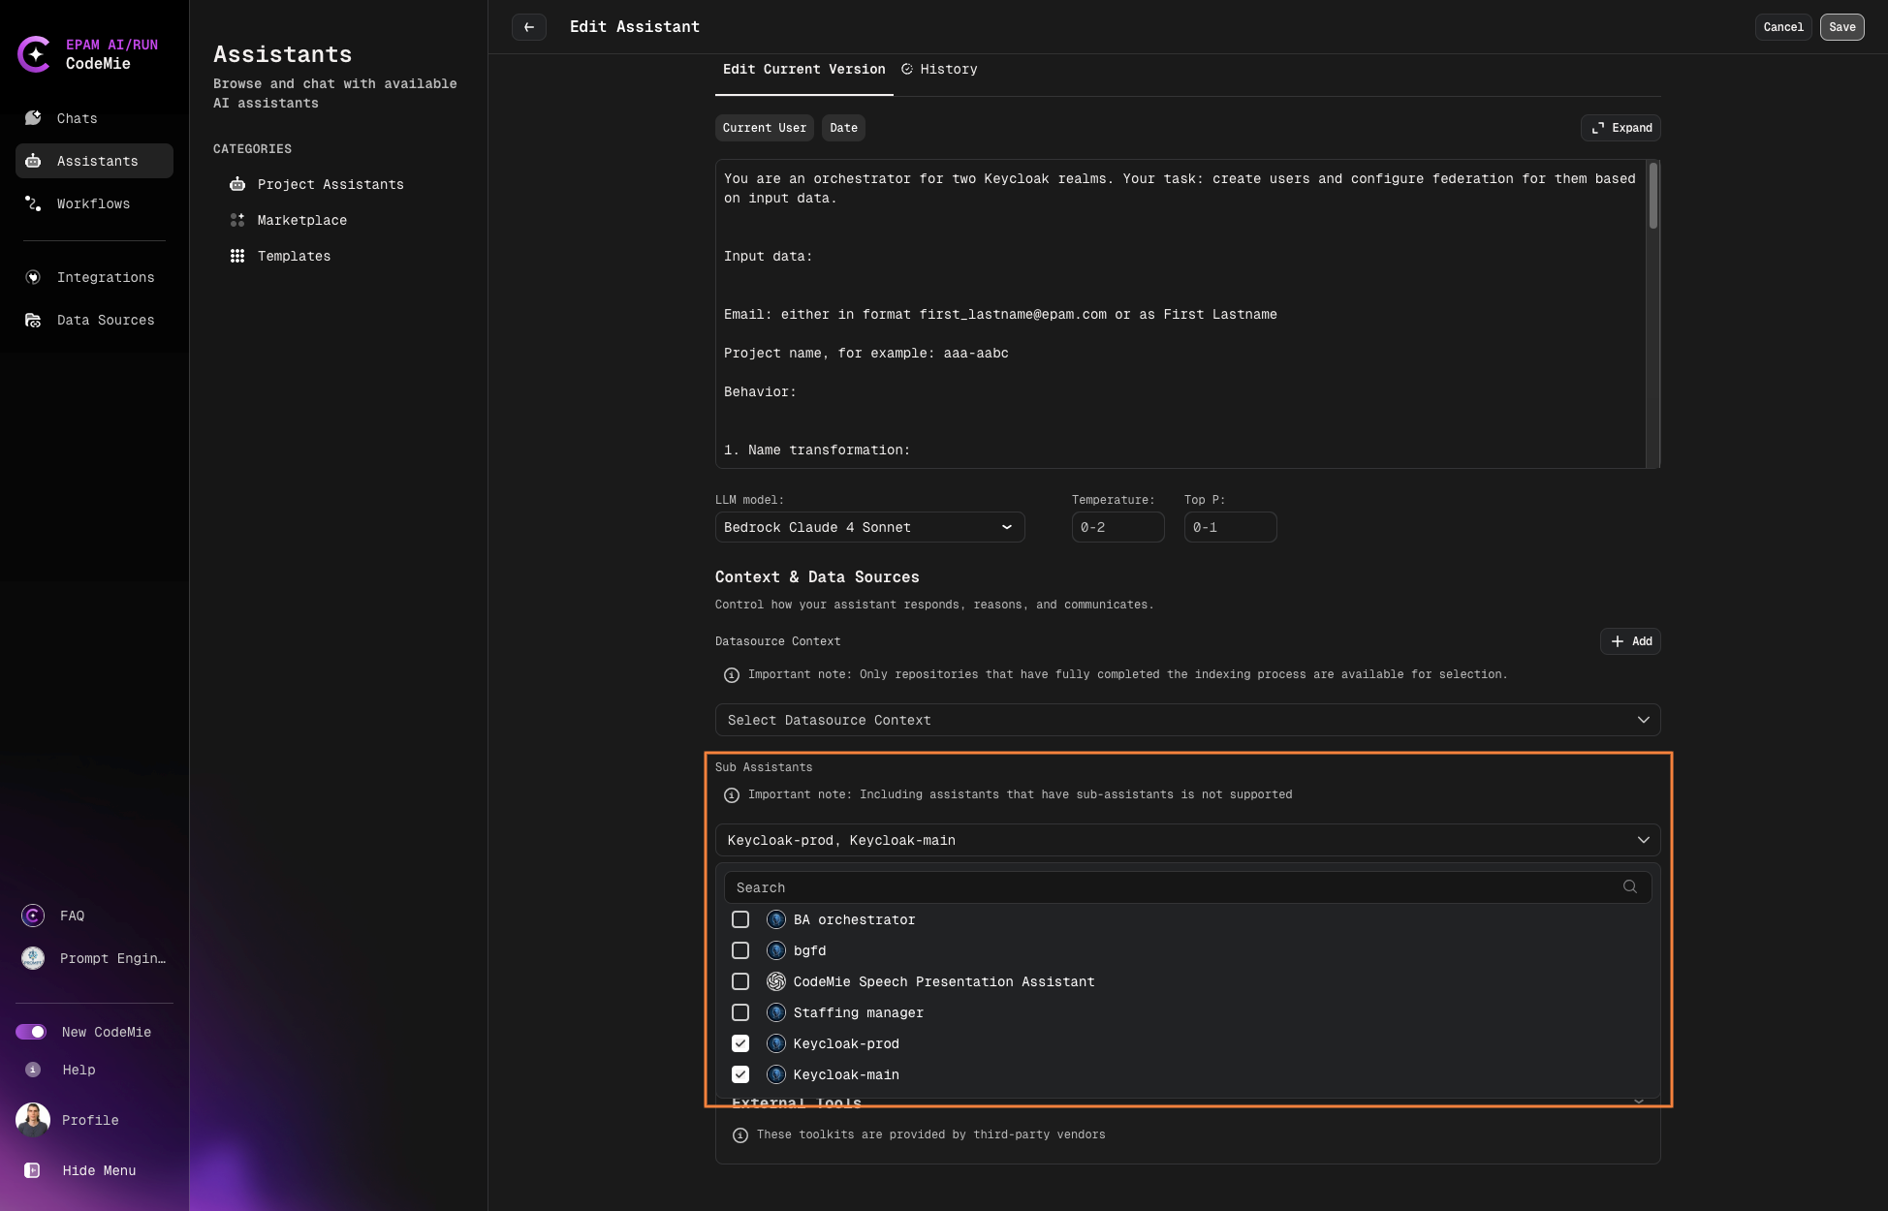
Task: Check the BA orchestrator checkbox
Action: coord(740,919)
